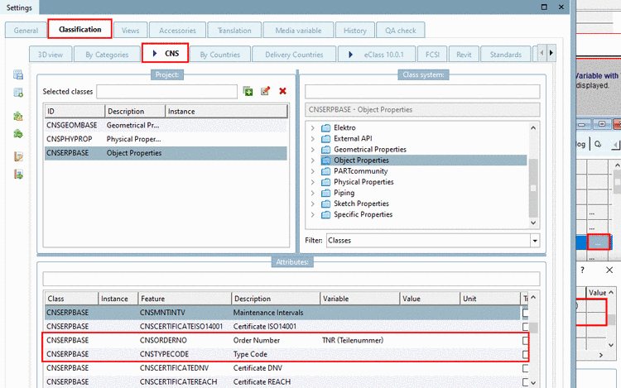Screen dimensions: 621x388
Task: Select the Delivery Countries sub-tab
Action: pos(294,55)
